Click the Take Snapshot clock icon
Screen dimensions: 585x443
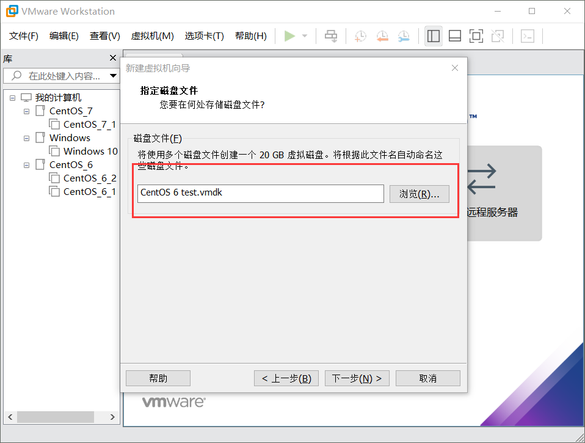coord(360,36)
